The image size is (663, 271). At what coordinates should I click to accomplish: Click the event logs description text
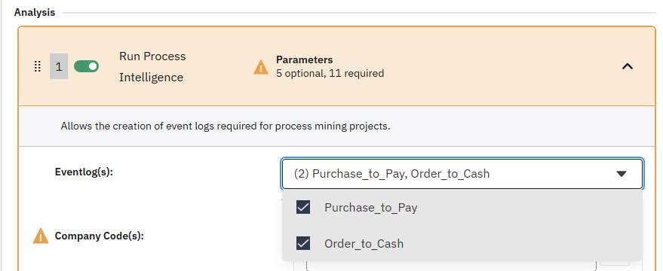click(x=226, y=126)
